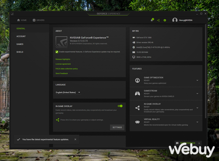219x161 pixels.
Task: Click the 3840 x 2160, 60Hz text
Action: [x=144, y=57]
